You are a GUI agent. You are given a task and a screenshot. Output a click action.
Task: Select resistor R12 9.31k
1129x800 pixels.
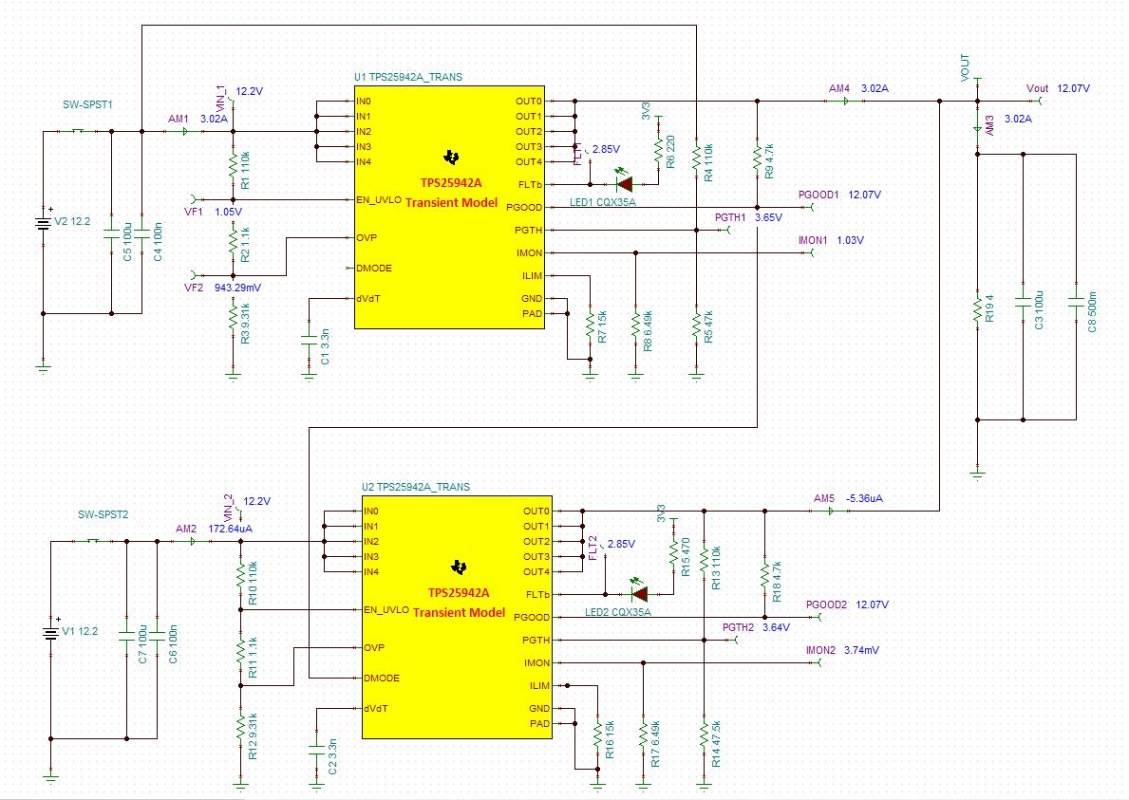240,728
